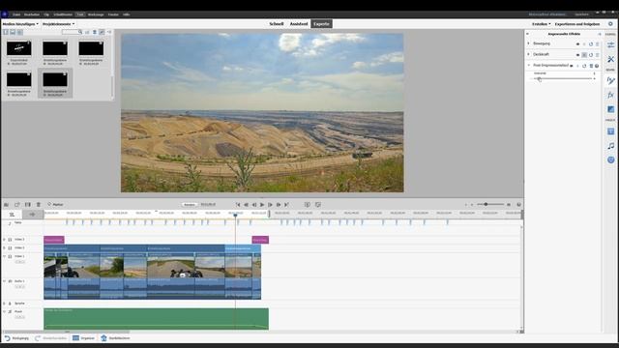
Task: Switch to the Assistent mode tab
Action: (x=299, y=24)
